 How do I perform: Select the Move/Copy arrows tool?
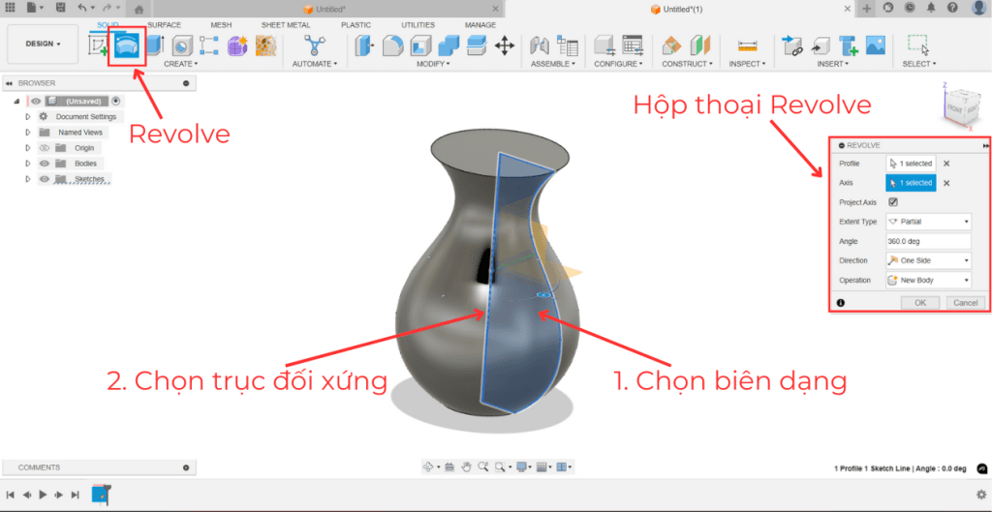(x=505, y=45)
